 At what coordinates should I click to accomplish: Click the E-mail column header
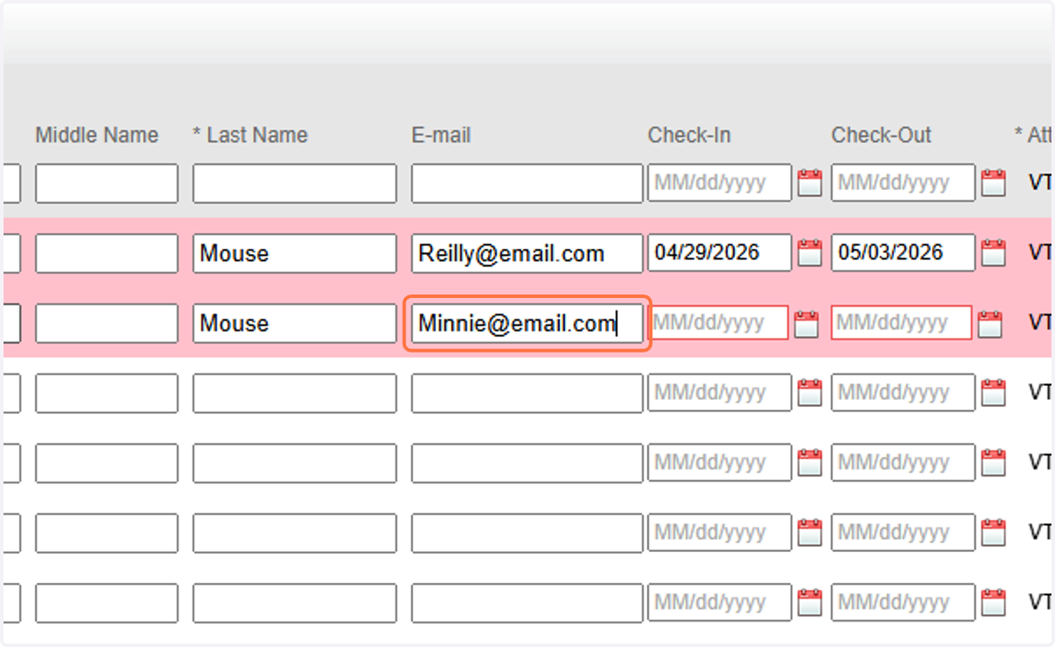click(441, 135)
